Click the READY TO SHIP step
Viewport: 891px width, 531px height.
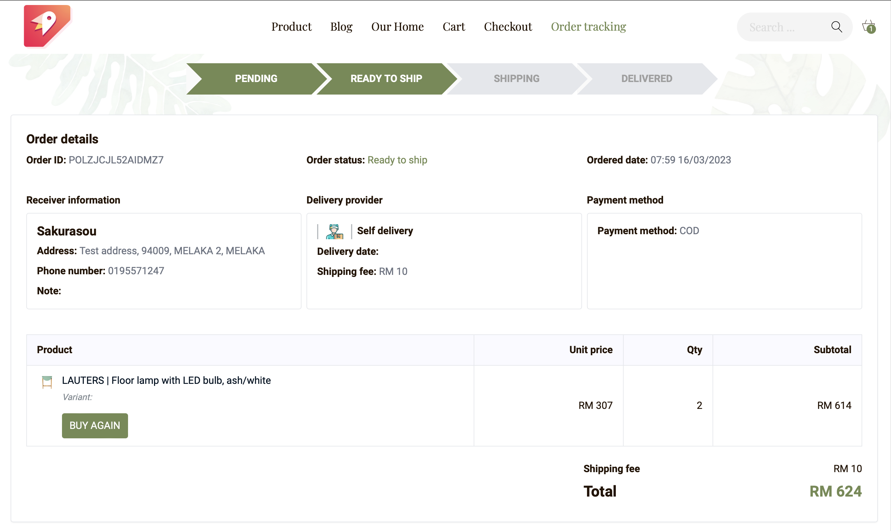(386, 79)
